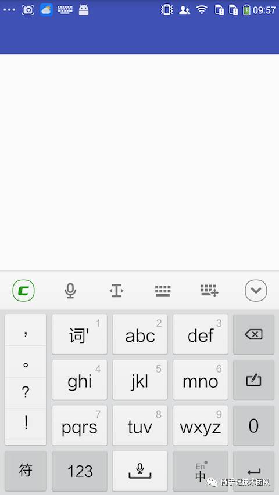Toggle the Chinese/English language key
This screenshot has height=495, width=279.
(x=201, y=471)
